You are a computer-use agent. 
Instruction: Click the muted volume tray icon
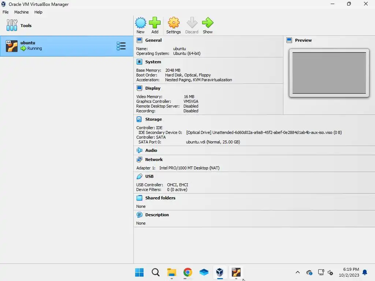click(330, 272)
